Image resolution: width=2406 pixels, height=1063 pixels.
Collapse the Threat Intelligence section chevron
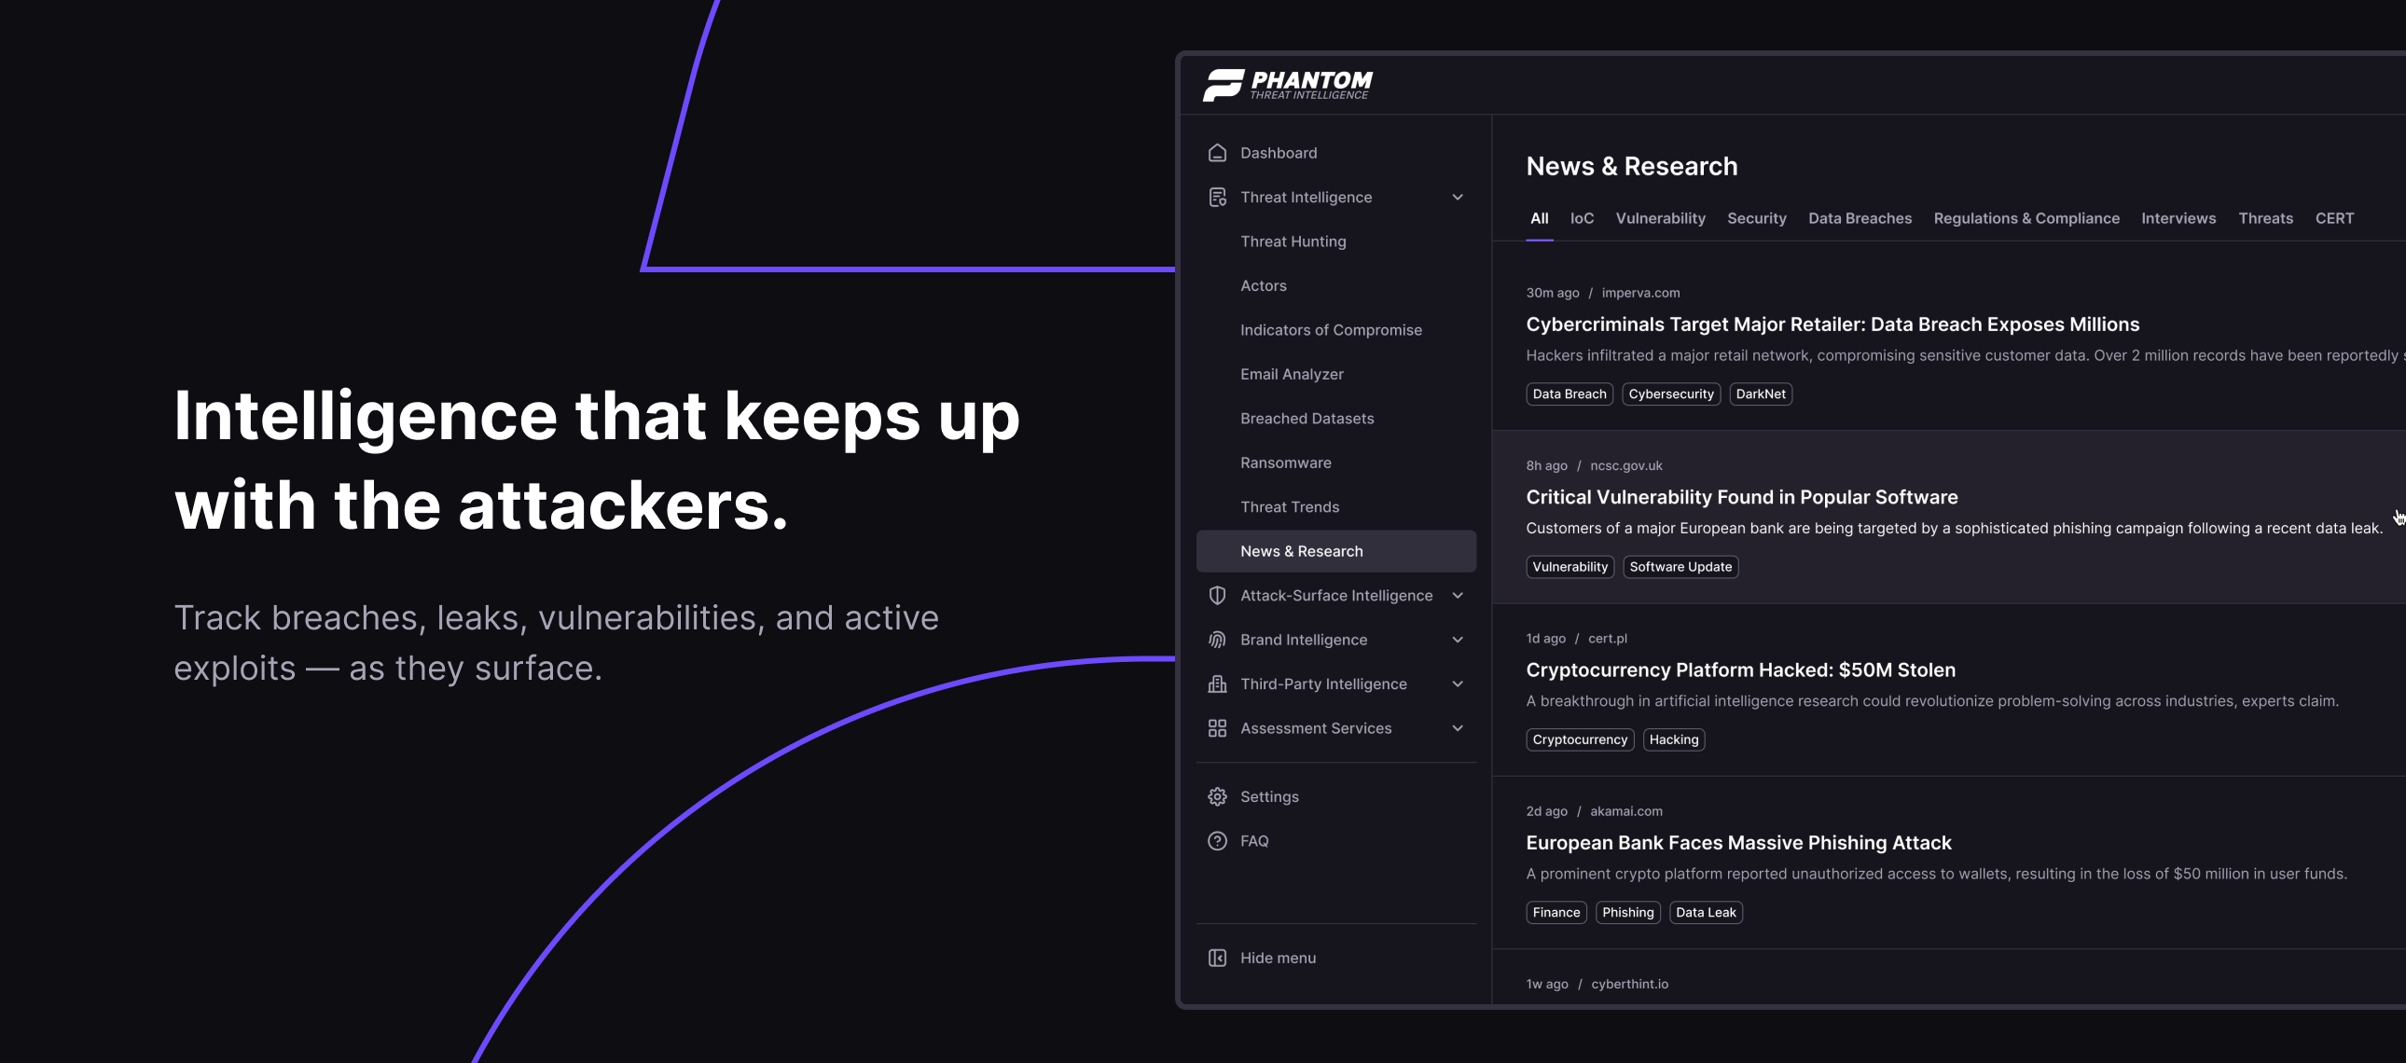[1457, 197]
